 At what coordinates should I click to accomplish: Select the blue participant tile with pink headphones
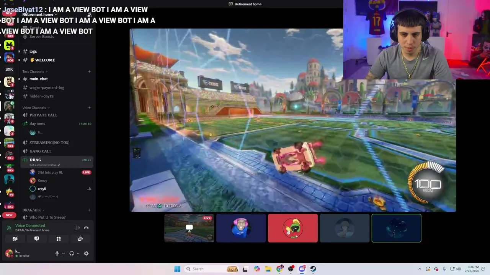coord(241,228)
